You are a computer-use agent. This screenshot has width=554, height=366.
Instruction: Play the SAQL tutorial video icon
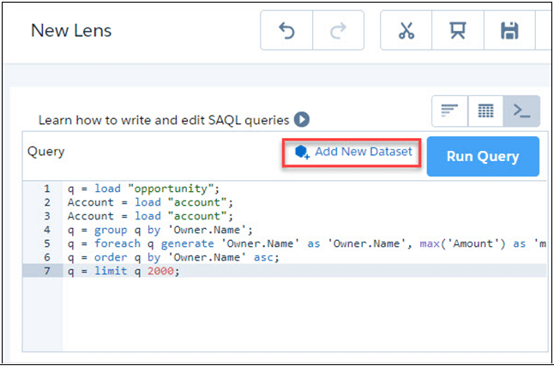pyautogui.click(x=302, y=120)
